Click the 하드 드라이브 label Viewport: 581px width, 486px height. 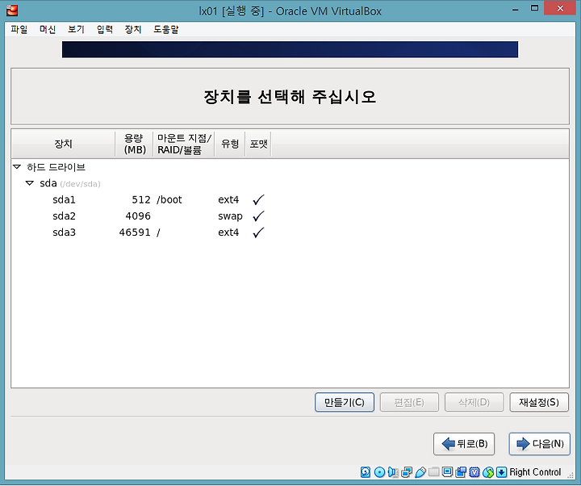[56, 167]
